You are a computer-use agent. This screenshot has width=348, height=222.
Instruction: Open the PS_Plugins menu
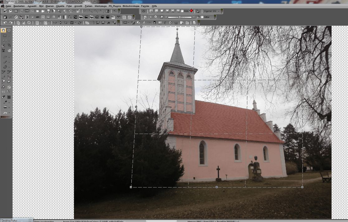[114, 6]
